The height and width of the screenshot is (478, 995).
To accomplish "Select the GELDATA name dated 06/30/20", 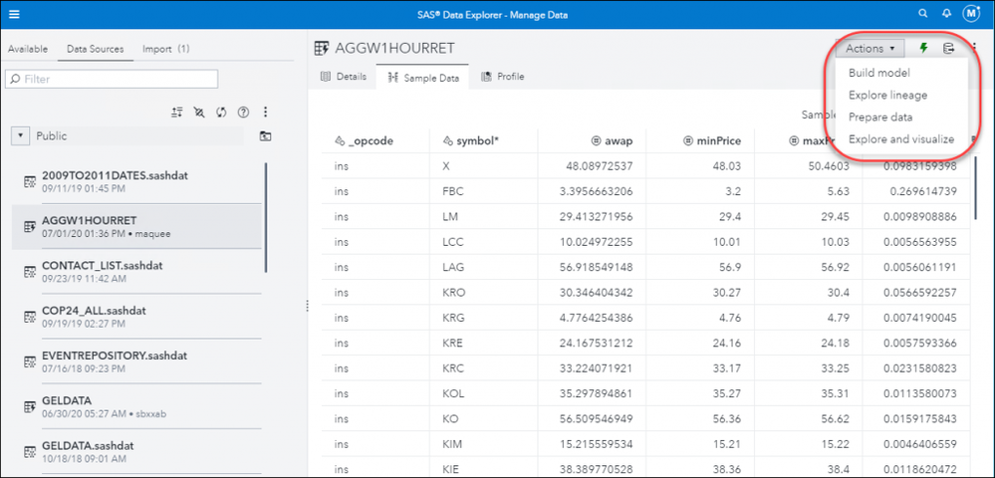I will pyautogui.click(x=67, y=400).
